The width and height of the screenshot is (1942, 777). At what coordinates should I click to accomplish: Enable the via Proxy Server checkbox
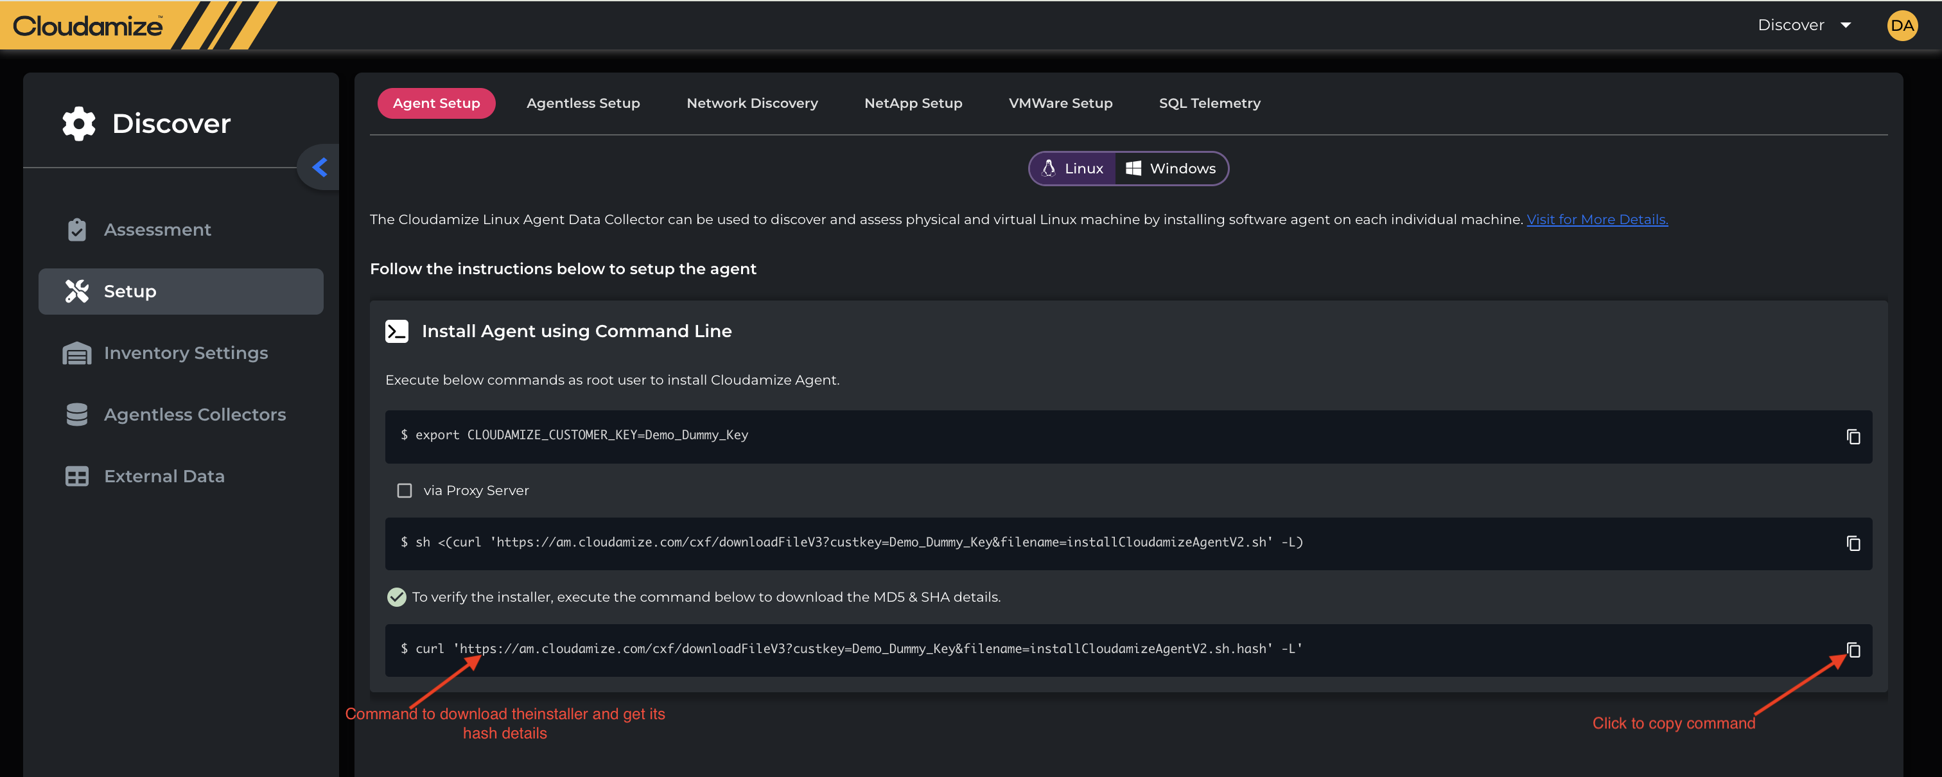(405, 491)
